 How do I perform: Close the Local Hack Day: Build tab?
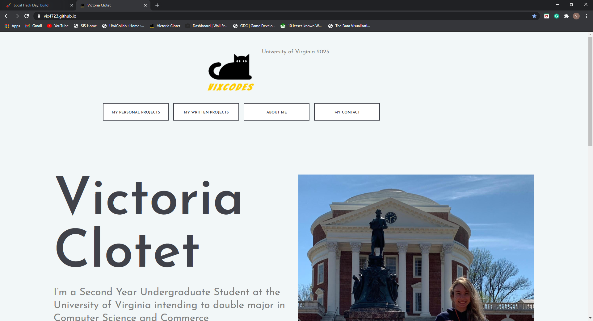(x=72, y=5)
